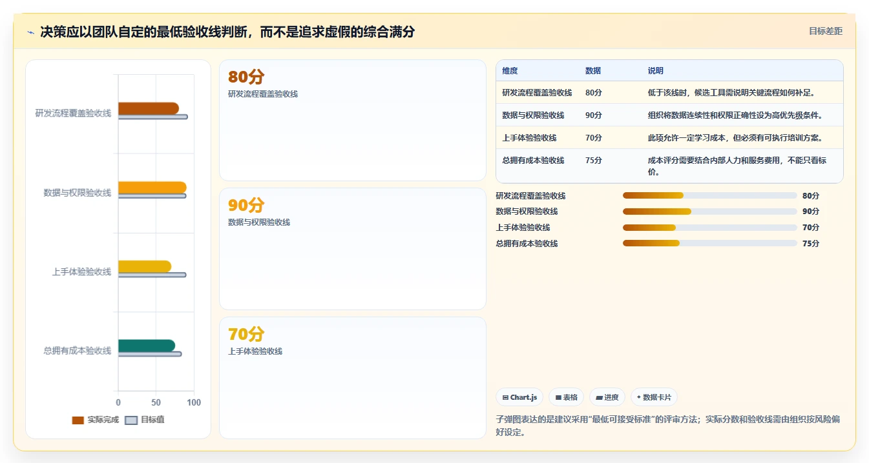869x463 pixels.
Task: Click the 表格 tag chip
Action: point(567,397)
